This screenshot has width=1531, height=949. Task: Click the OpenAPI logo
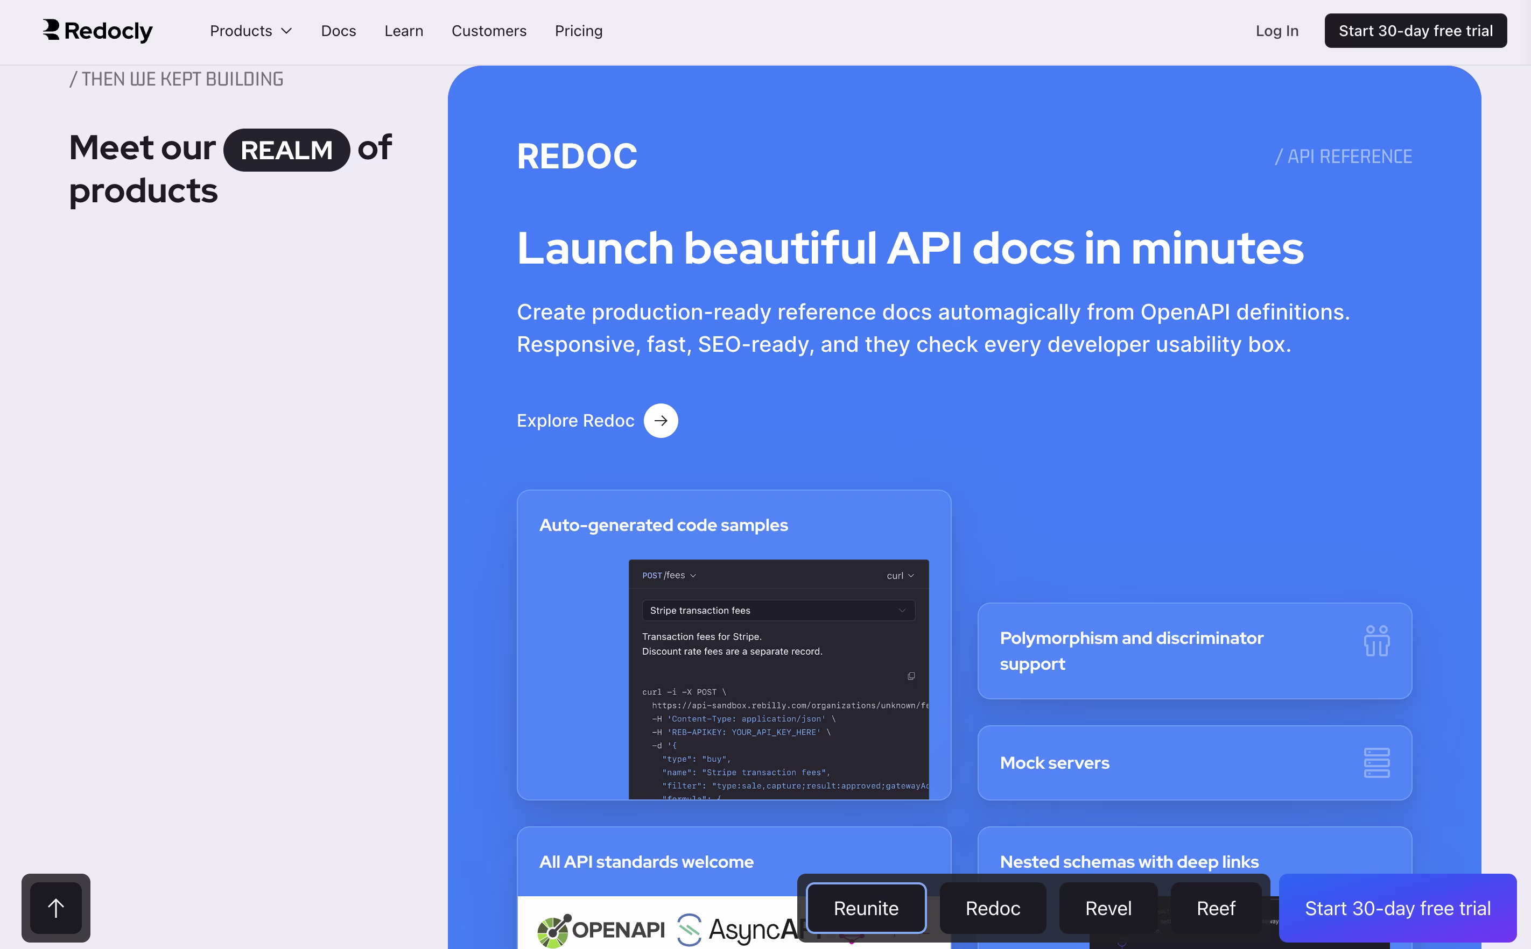601,930
